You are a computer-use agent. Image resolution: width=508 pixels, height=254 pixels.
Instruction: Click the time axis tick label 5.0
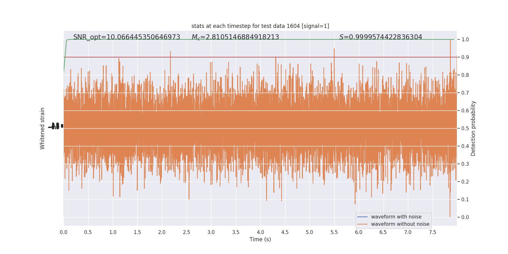(310, 232)
